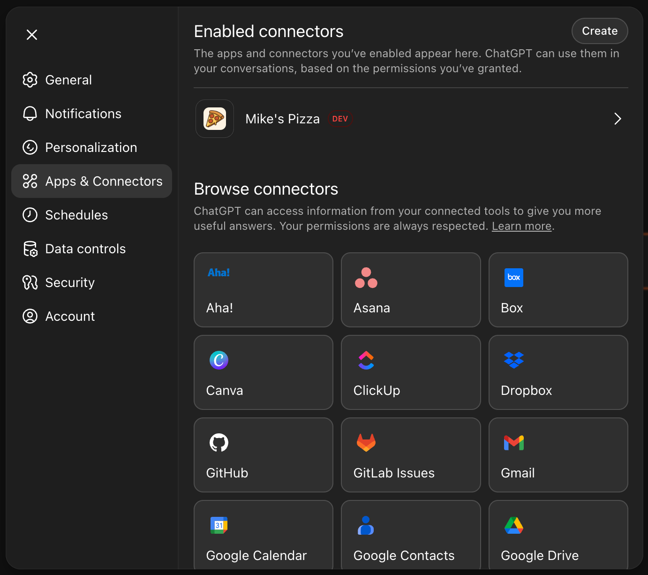
Task: Go to Personalization settings
Action: (x=91, y=148)
